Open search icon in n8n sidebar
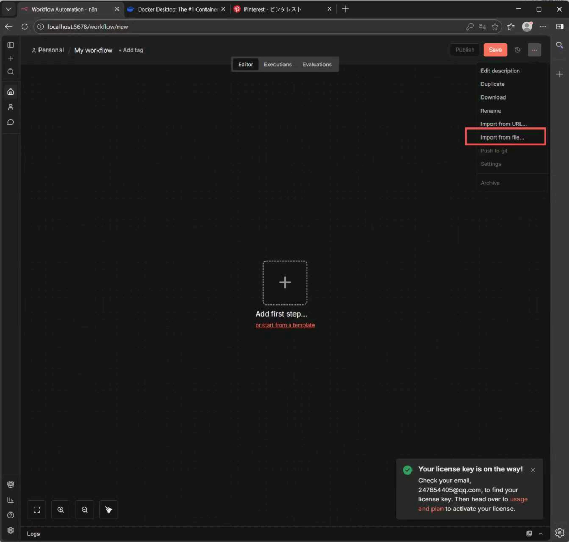This screenshot has width=569, height=542. (11, 72)
